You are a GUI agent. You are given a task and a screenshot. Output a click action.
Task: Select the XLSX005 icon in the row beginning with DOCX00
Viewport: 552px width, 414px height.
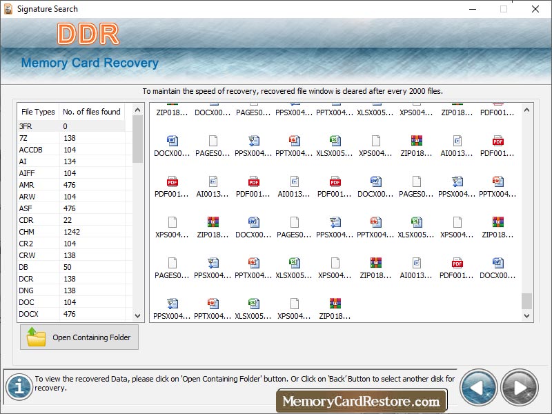click(335, 141)
